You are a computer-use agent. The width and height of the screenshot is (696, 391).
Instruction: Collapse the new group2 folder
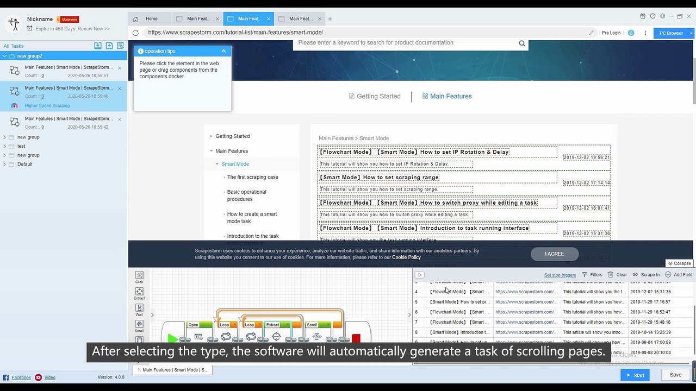pos(5,56)
